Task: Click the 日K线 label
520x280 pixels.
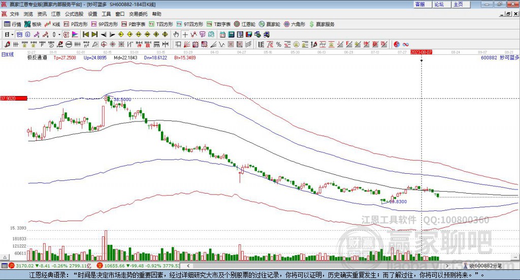Action: pyautogui.click(x=8, y=54)
